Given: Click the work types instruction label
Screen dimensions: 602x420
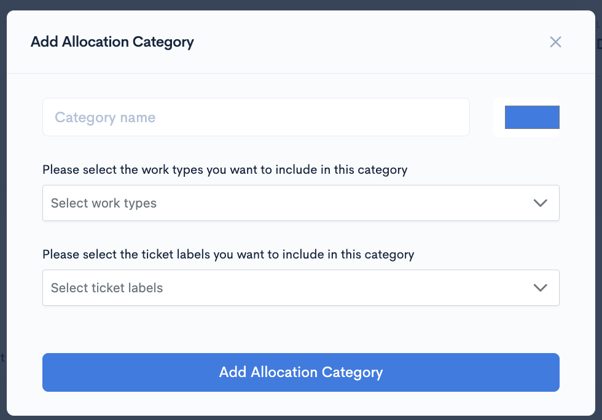Looking at the screenshot, I should coord(225,170).
